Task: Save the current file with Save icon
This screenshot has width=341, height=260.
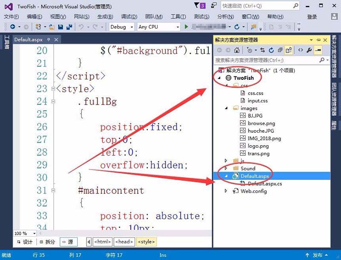Action: coord(61,27)
